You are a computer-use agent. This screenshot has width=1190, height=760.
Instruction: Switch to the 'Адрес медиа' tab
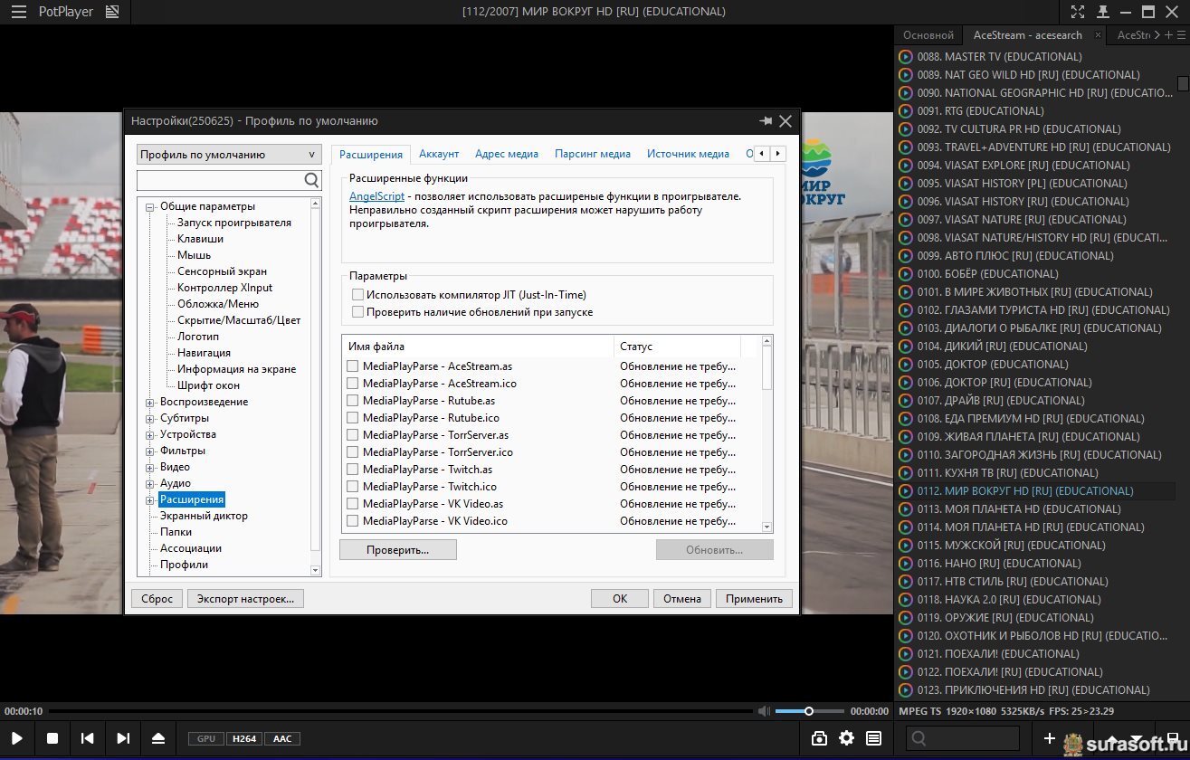tap(506, 154)
